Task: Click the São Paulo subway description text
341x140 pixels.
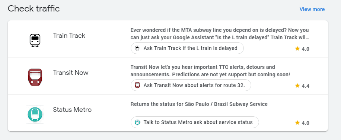Action: pyautogui.click(x=199, y=104)
